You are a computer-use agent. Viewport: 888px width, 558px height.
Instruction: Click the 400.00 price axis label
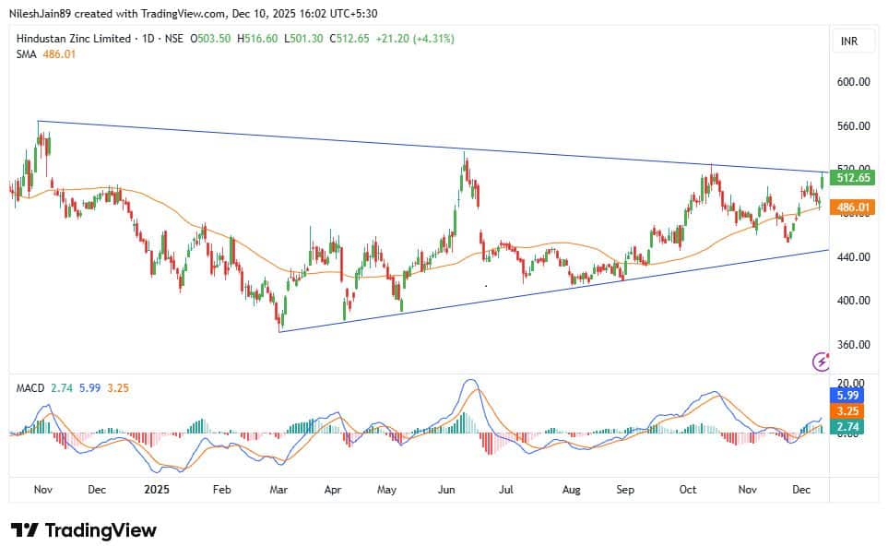coord(853,301)
